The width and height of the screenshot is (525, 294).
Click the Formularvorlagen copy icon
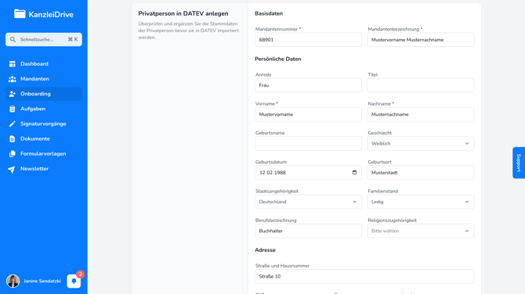(x=12, y=154)
